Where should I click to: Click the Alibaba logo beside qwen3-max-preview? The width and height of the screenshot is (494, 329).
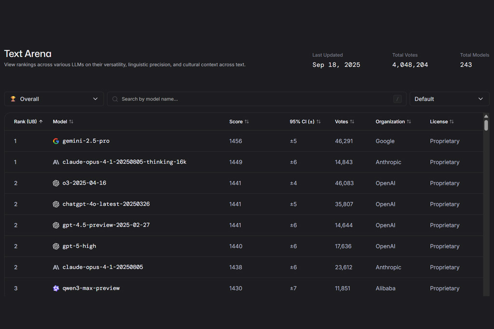(x=56, y=289)
